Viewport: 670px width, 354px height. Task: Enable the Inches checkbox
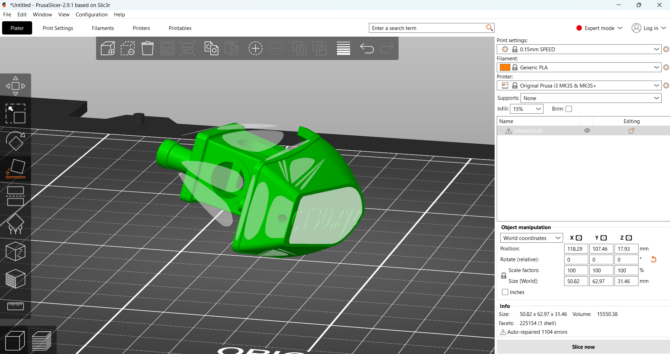[x=505, y=292]
